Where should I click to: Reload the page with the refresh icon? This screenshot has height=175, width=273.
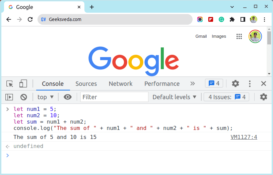[x=30, y=19]
